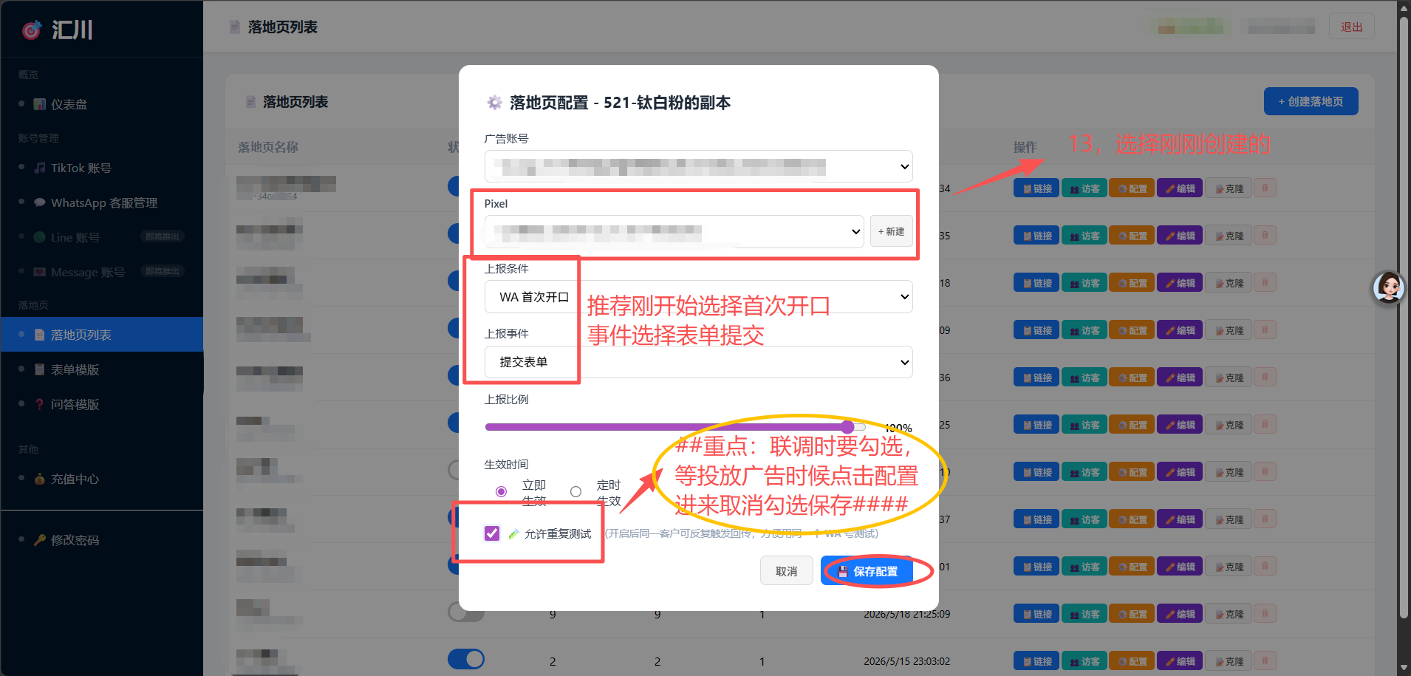Click delete icon in the row ending 35

1265,236
